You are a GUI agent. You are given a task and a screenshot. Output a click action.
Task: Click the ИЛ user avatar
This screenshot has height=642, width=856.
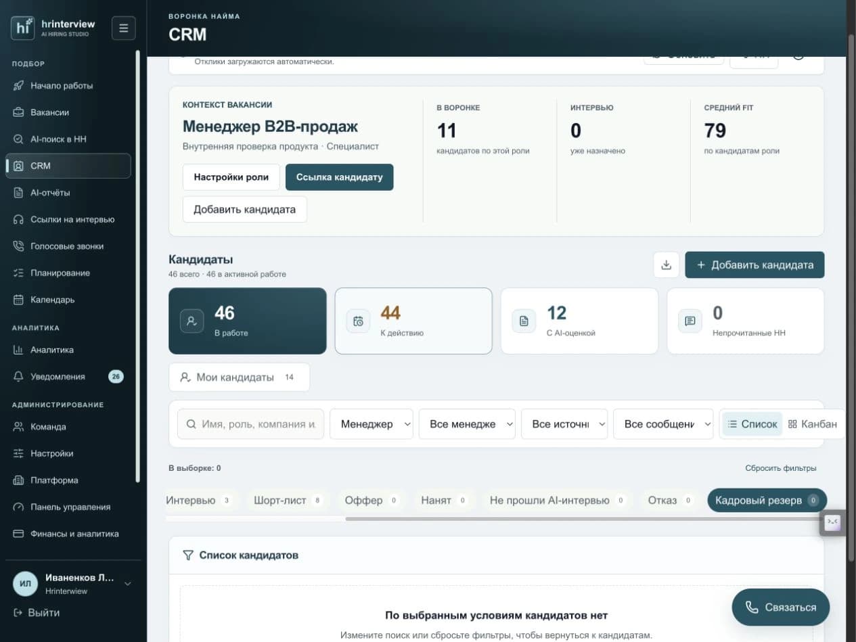pyautogui.click(x=26, y=584)
